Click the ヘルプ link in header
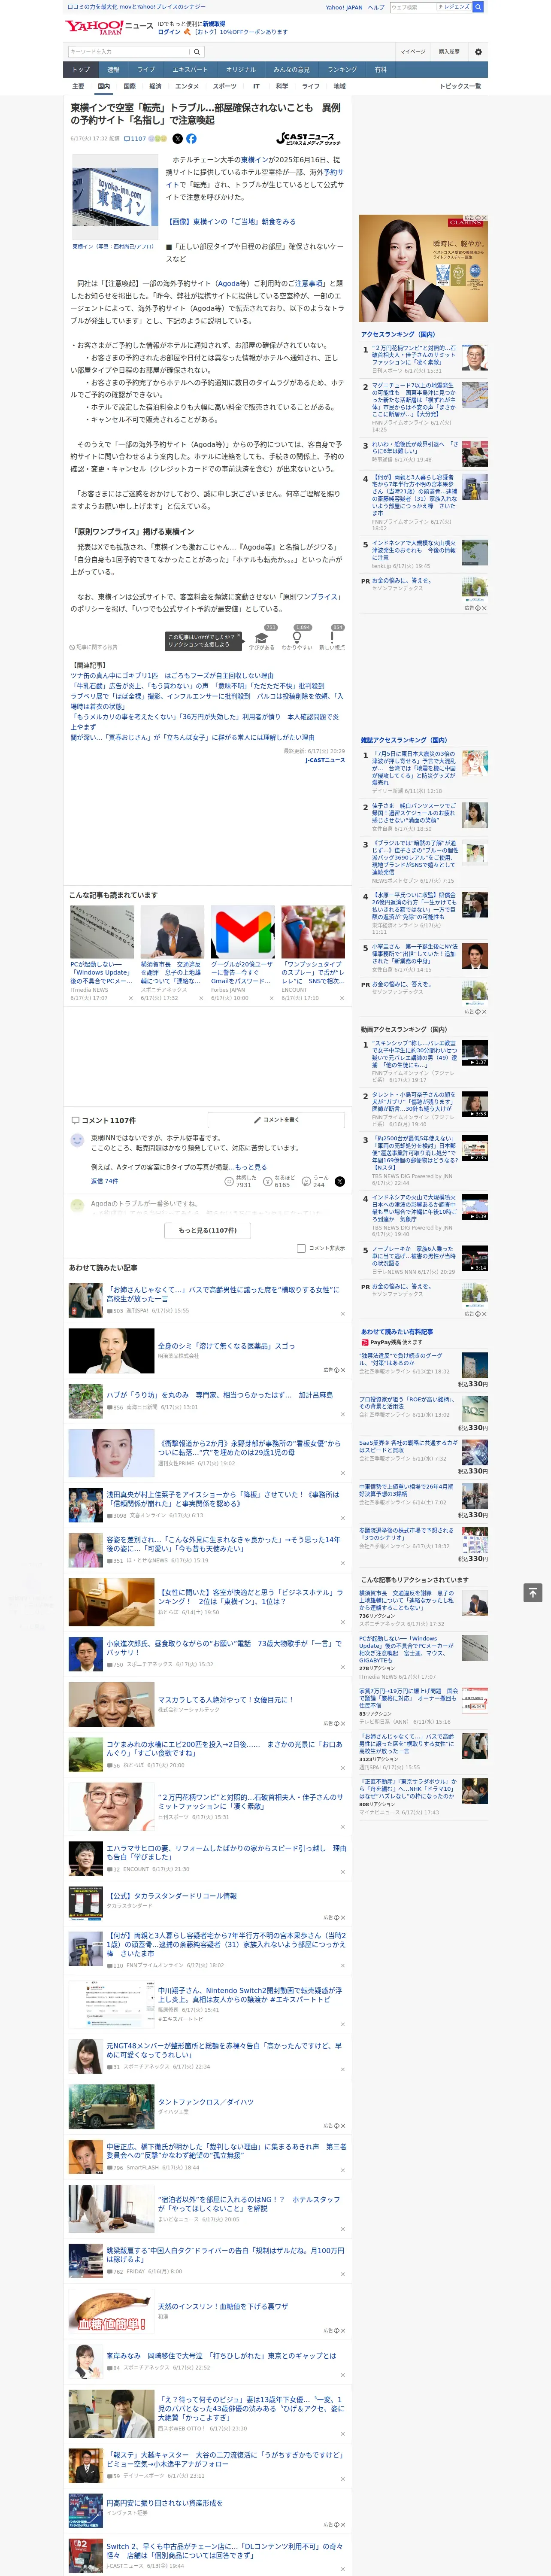Image resolution: width=551 pixels, height=2576 pixels. 376,7
